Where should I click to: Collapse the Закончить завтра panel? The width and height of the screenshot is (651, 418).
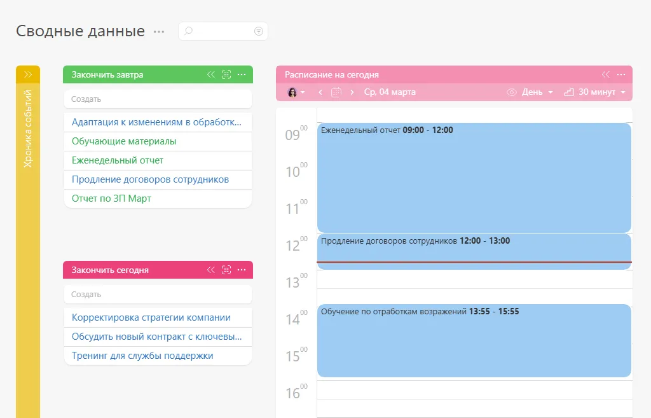[x=211, y=74]
